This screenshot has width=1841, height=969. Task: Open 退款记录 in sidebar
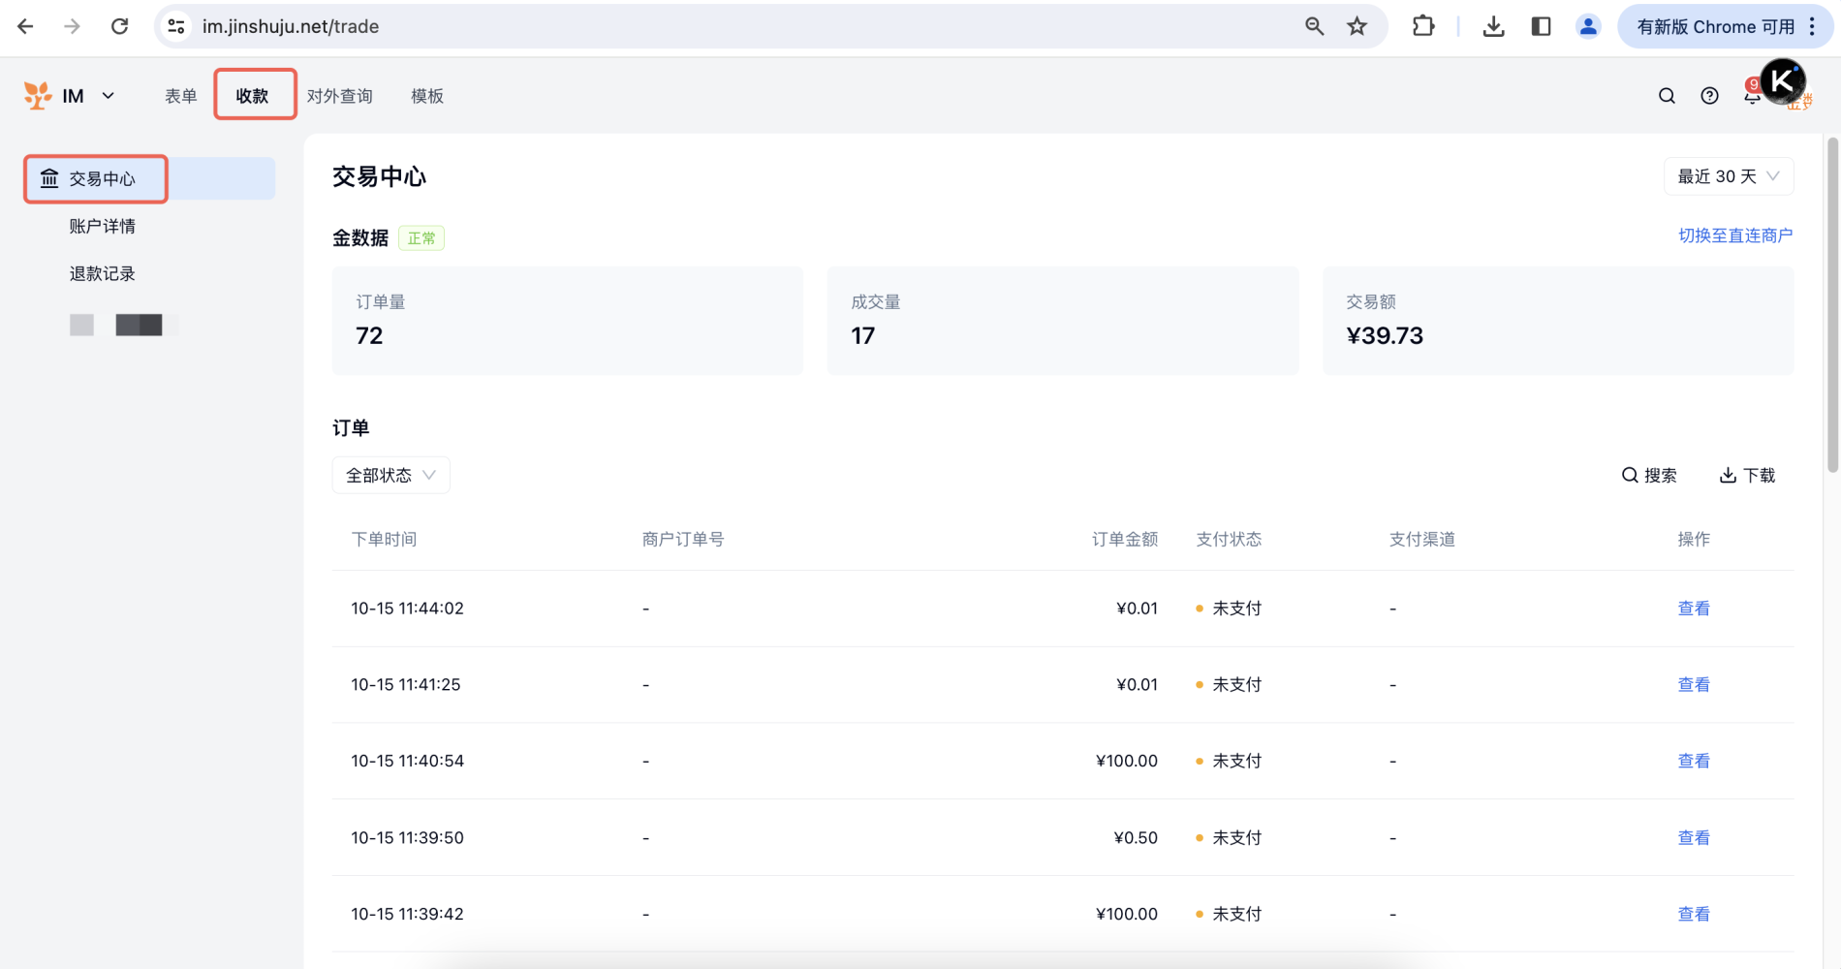[102, 273]
